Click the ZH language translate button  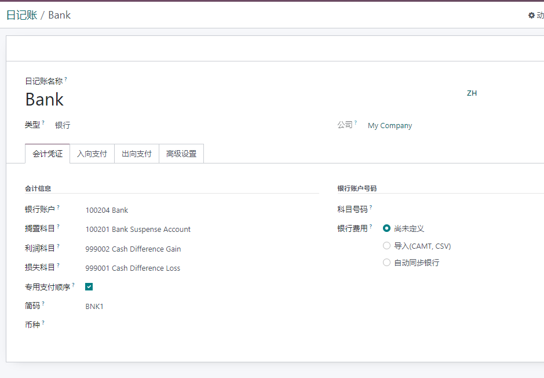(472, 93)
